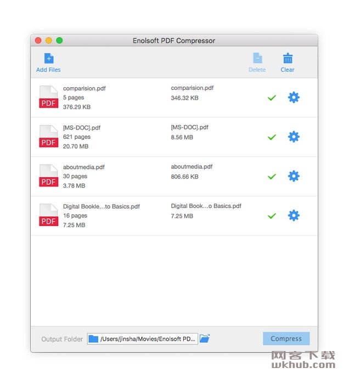Image resolution: width=349 pixels, height=379 pixels.
Task: Click the Delete file icon
Action: click(257, 58)
